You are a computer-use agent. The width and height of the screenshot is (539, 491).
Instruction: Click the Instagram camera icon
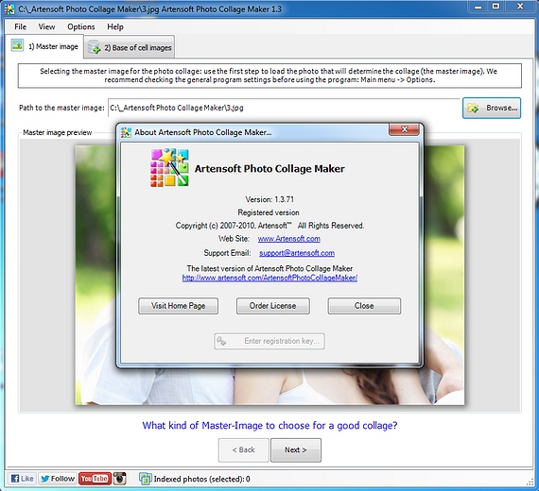click(x=120, y=479)
